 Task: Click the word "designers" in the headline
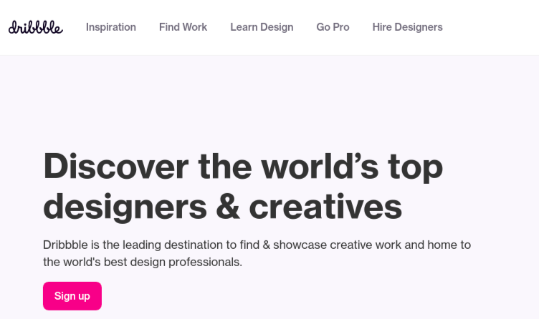click(x=124, y=206)
